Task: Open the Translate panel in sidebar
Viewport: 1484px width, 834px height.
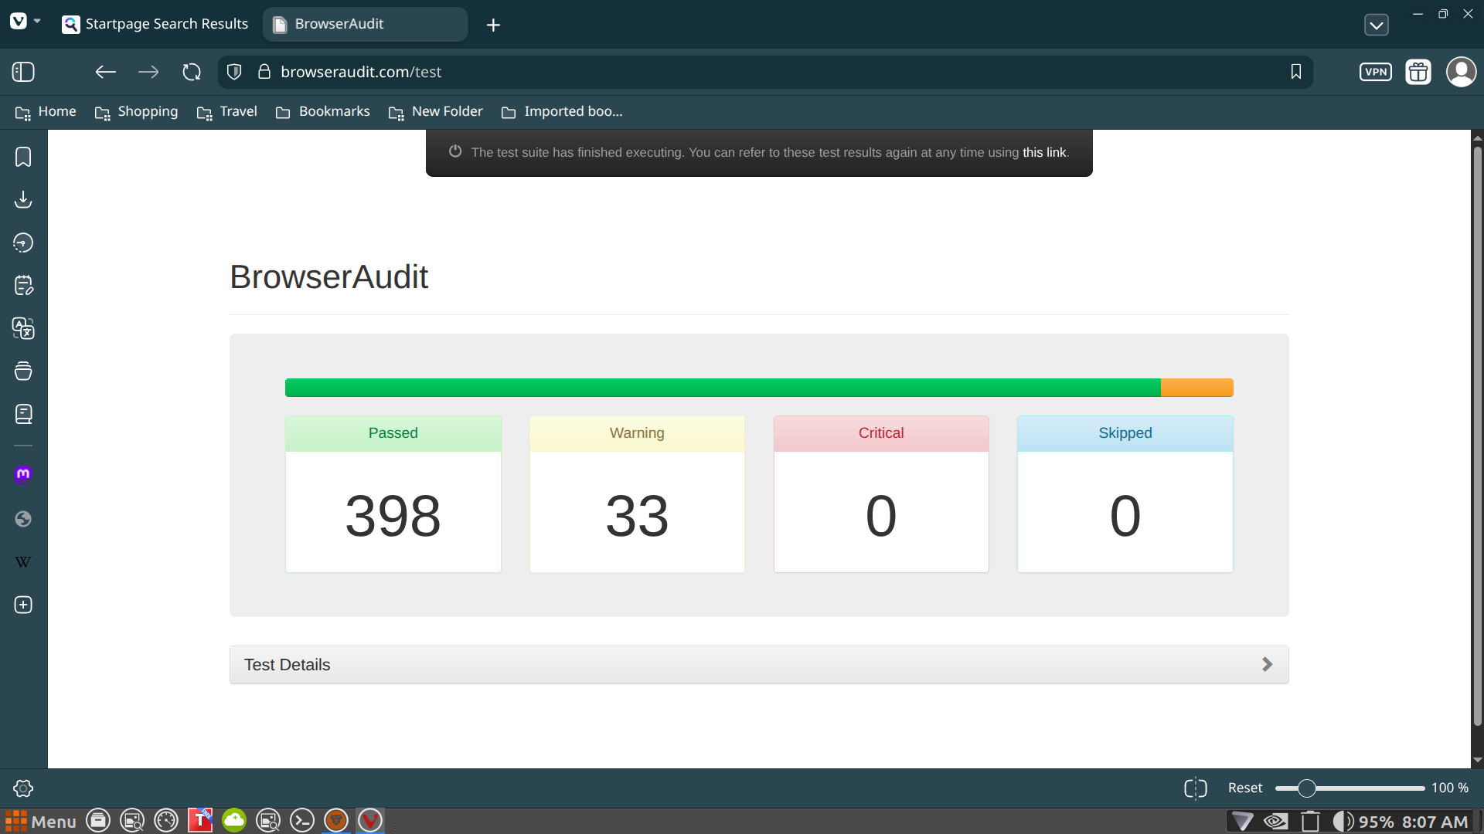Action: coord(23,328)
